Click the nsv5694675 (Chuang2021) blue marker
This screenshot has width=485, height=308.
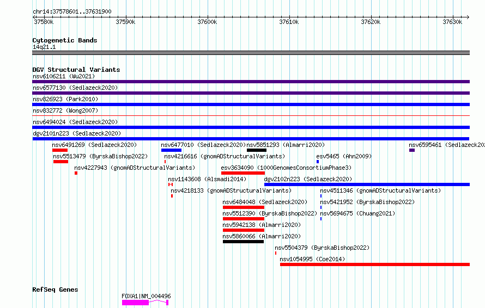point(321,219)
